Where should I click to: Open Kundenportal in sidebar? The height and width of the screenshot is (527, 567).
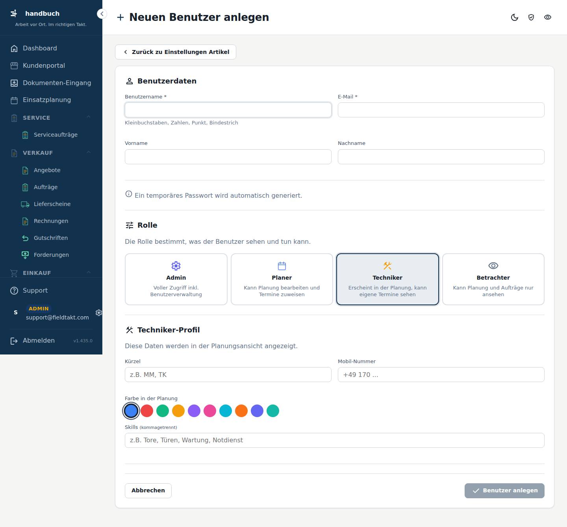pos(51,65)
